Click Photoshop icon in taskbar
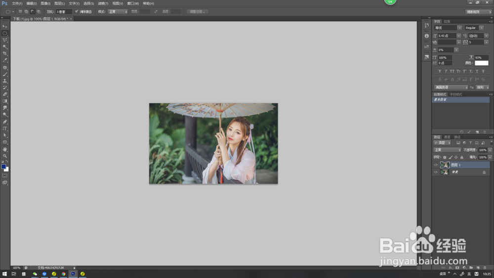The image size is (494, 278). [x=73, y=274]
